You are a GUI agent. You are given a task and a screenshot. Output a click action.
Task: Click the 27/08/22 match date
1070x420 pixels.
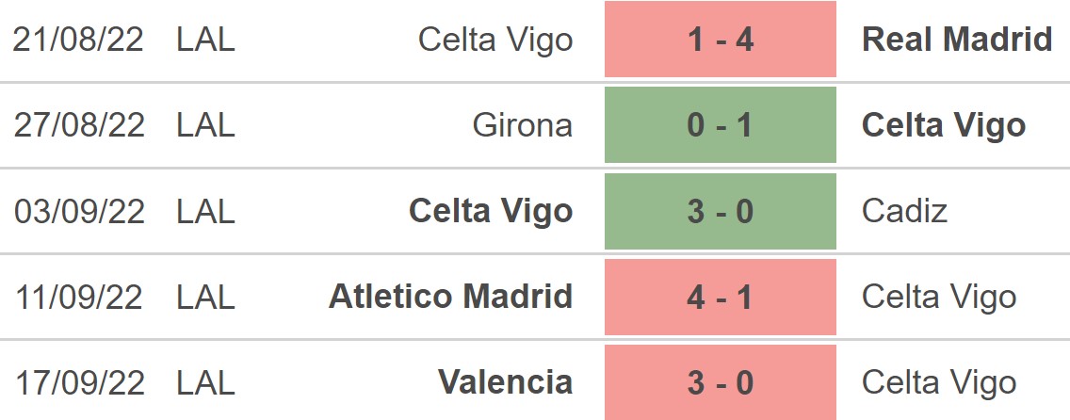79,125
